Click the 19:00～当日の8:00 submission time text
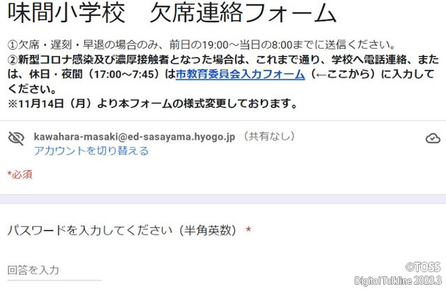This screenshot has height=291, width=446. [247, 45]
